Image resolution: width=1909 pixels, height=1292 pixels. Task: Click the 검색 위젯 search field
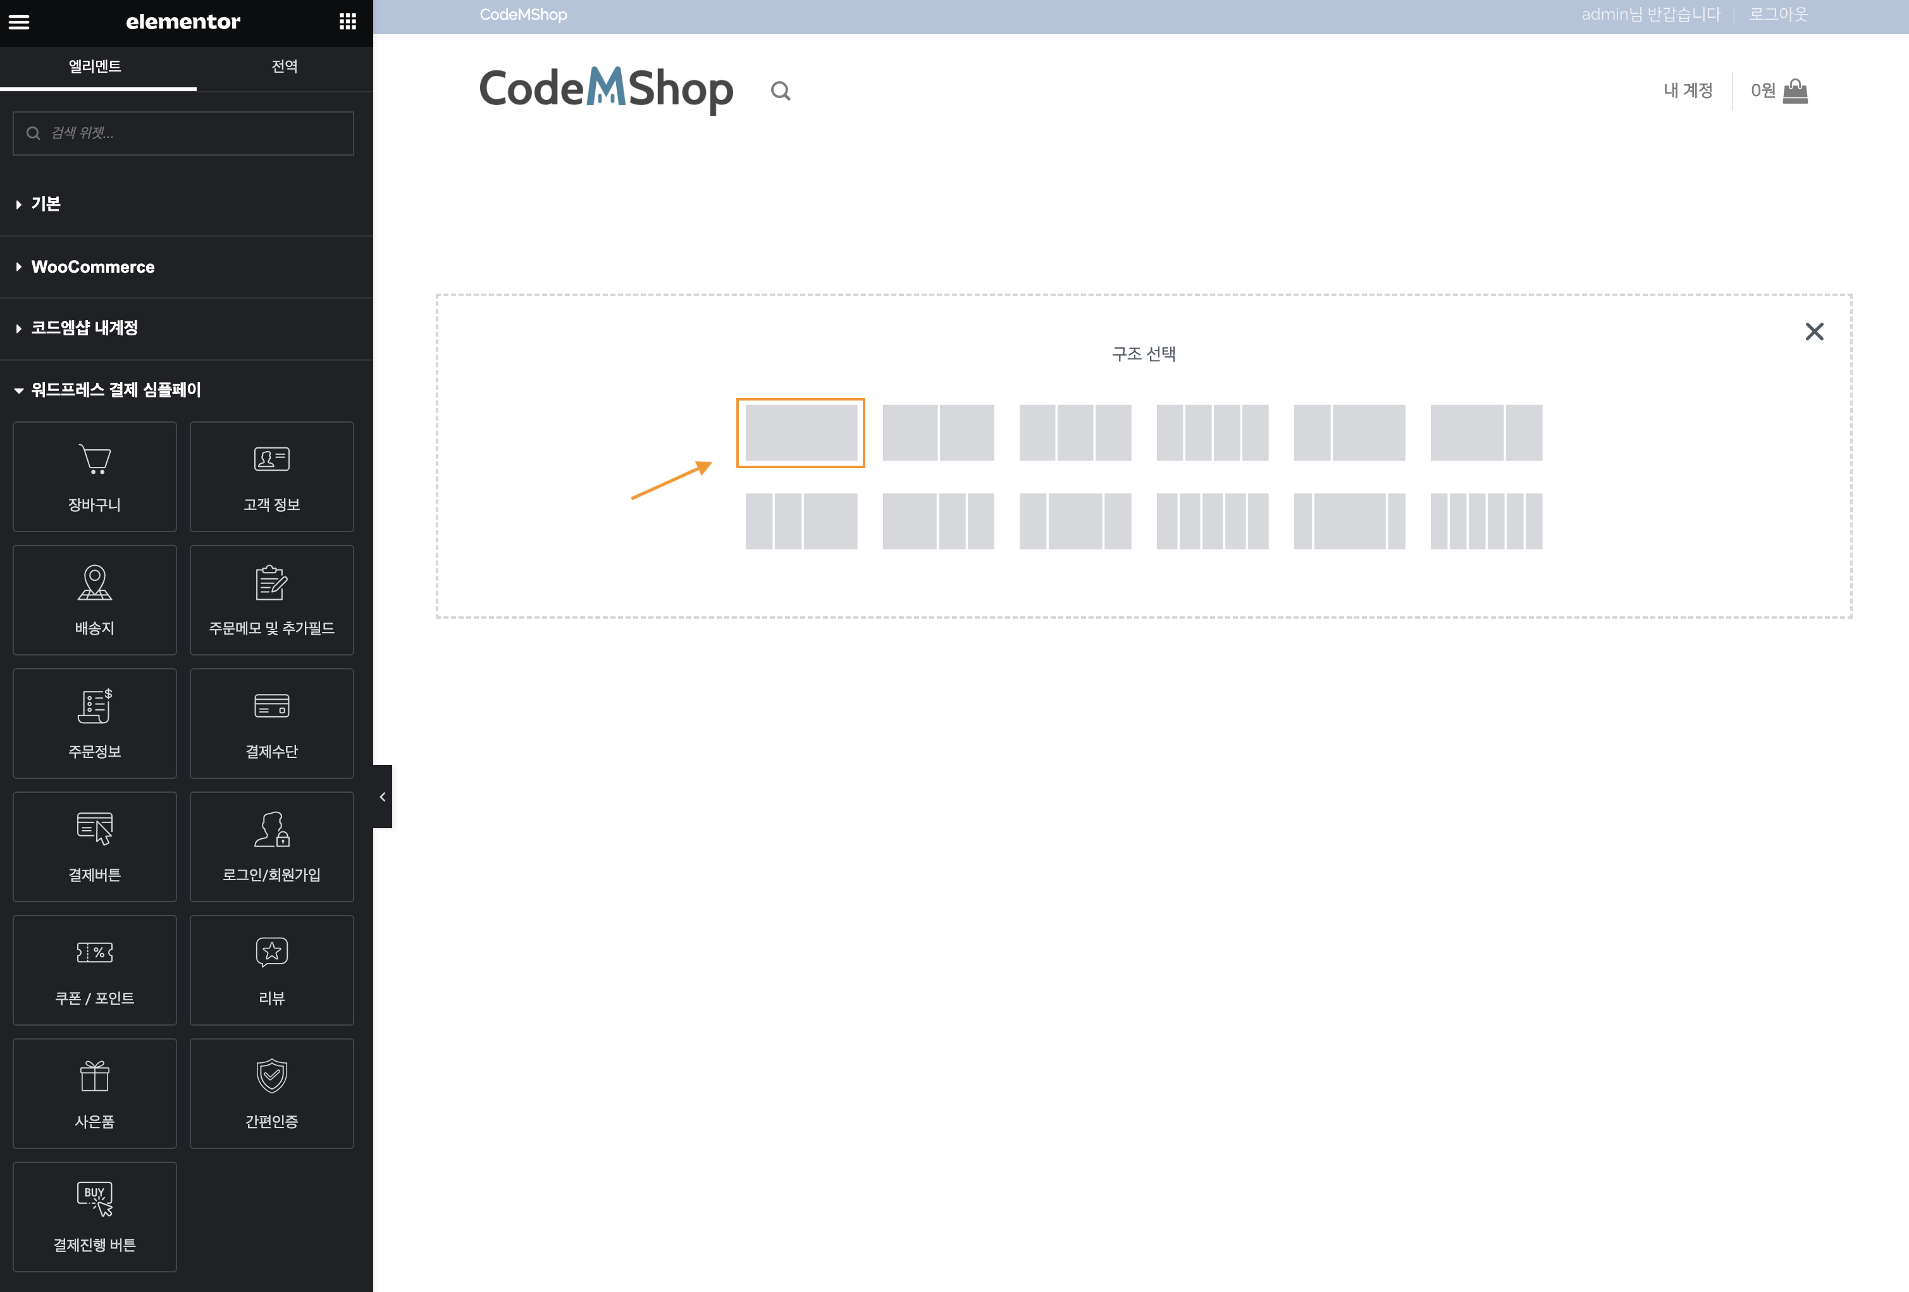coord(183,133)
